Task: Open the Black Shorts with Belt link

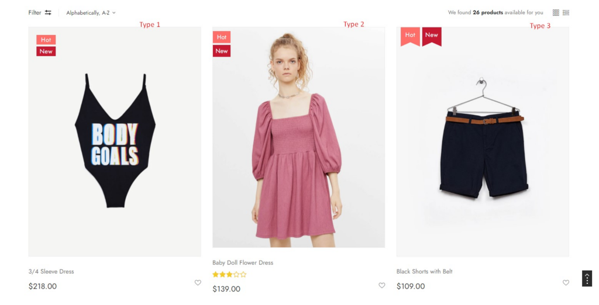Action: pos(425,272)
